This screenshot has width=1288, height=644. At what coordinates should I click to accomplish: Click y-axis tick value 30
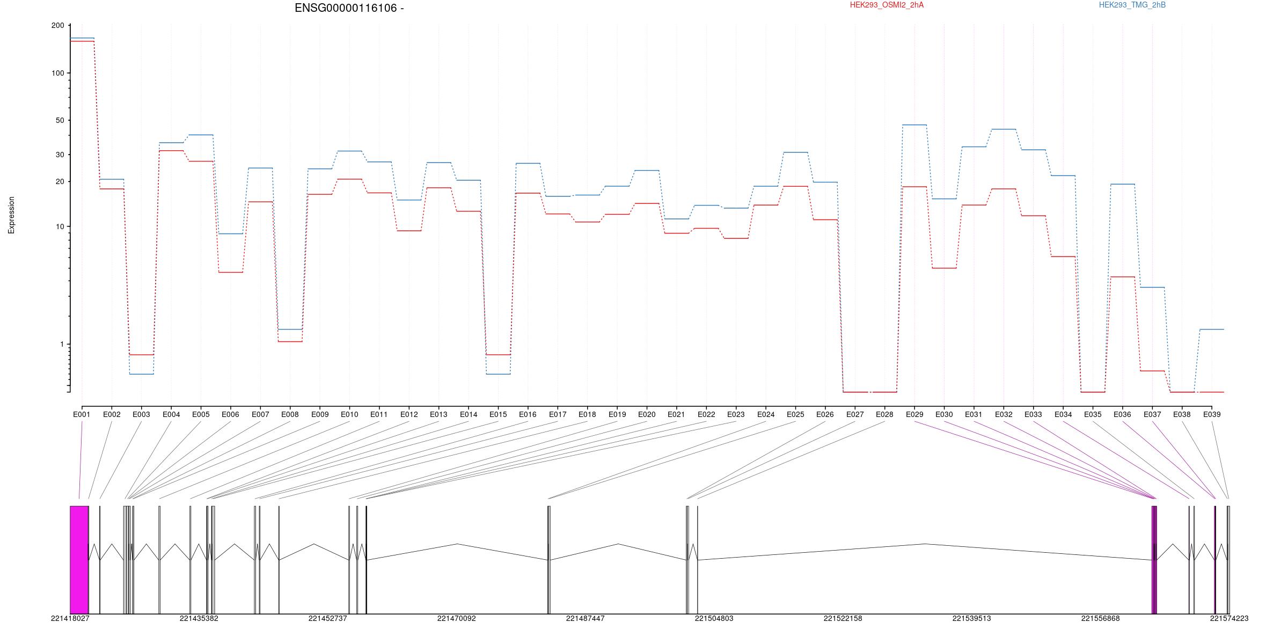(60, 155)
